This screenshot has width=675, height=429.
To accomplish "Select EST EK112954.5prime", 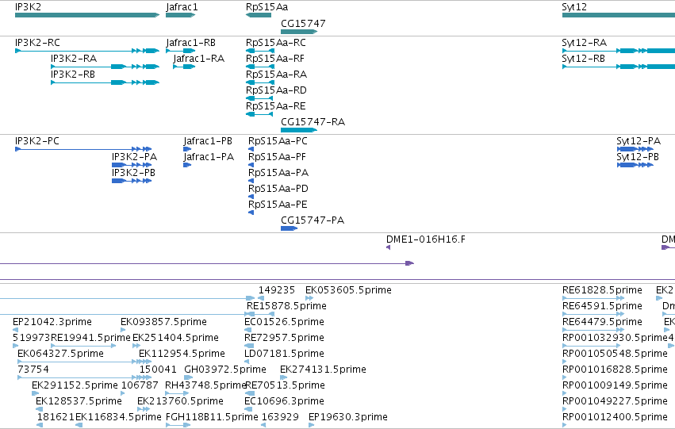I will [145, 362].
